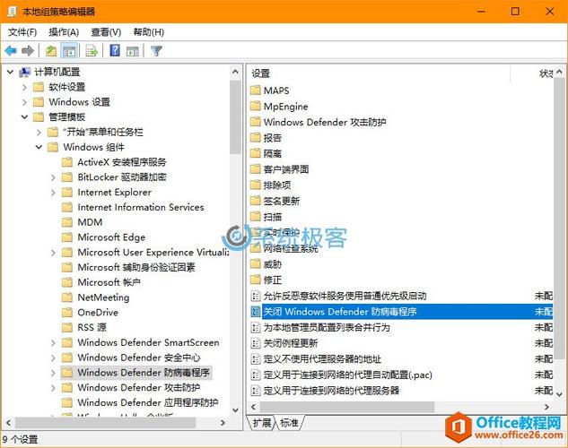Select Microsoft Edge in the tree
568x448 pixels.
click(x=111, y=237)
